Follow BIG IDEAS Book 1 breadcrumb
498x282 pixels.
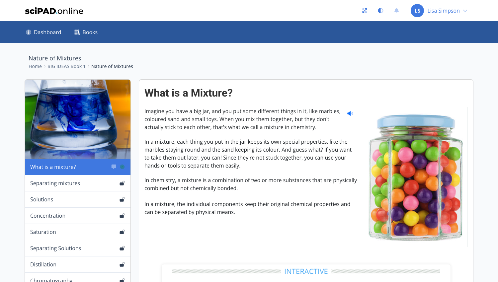click(66, 66)
